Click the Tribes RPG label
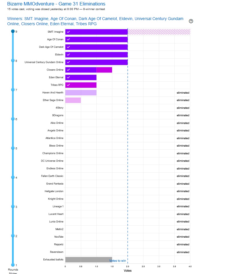The width and height of the screenshot is (241, 274). (57, 85)
